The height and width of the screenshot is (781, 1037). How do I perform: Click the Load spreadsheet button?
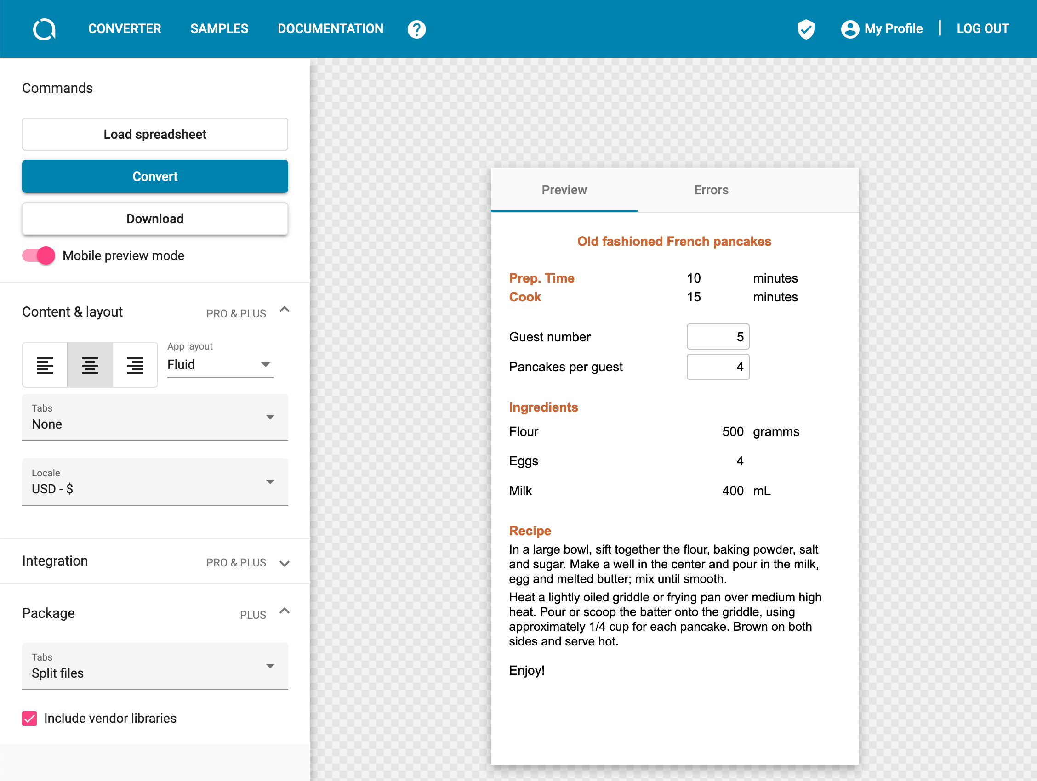coord(155,134)
